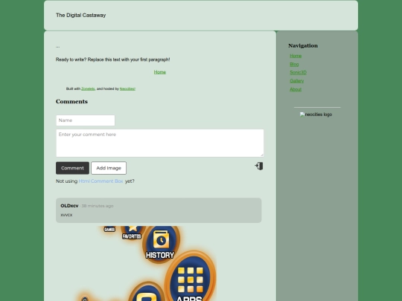Click the Navigation heading
Viewport: 402px width, 301px height.
[303, 46]
